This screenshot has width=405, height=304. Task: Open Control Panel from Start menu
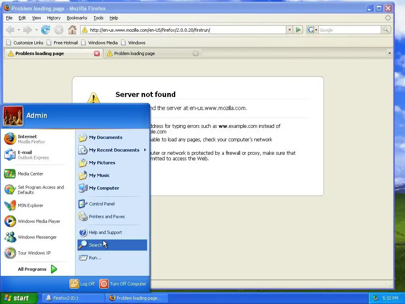click(112, 204)
